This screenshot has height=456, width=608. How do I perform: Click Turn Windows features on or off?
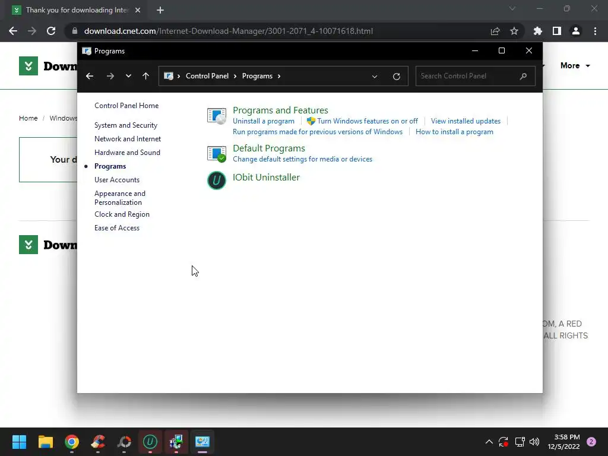[x=367, y=121]
